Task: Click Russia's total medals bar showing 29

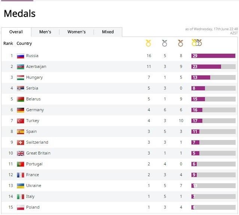Action: pyautogui.click(x=213, y=56)
